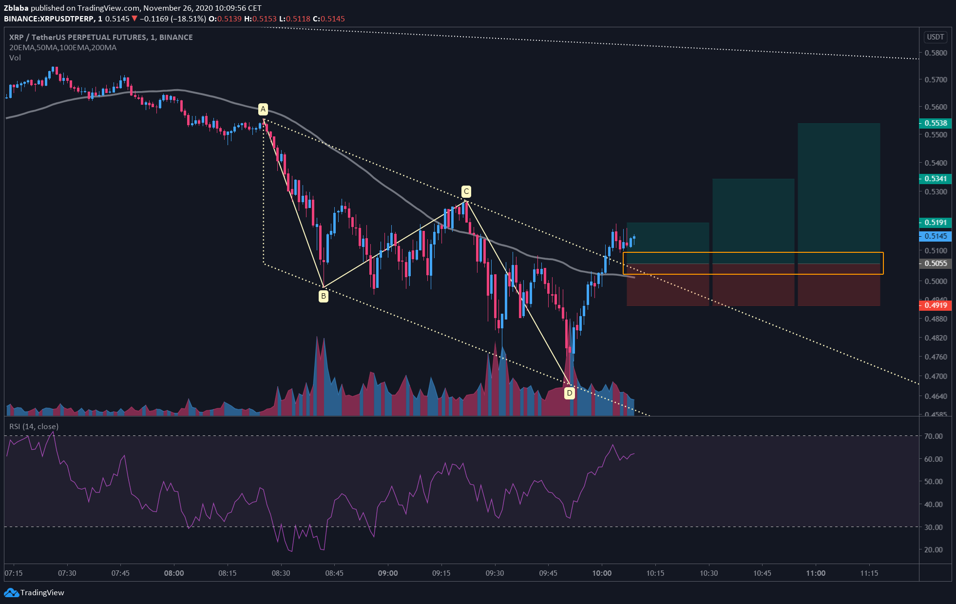Image resolution: width=956 pixels, height=604 pixels.
Task: Click the low price value L:0.5118
Action: [295, 19]
